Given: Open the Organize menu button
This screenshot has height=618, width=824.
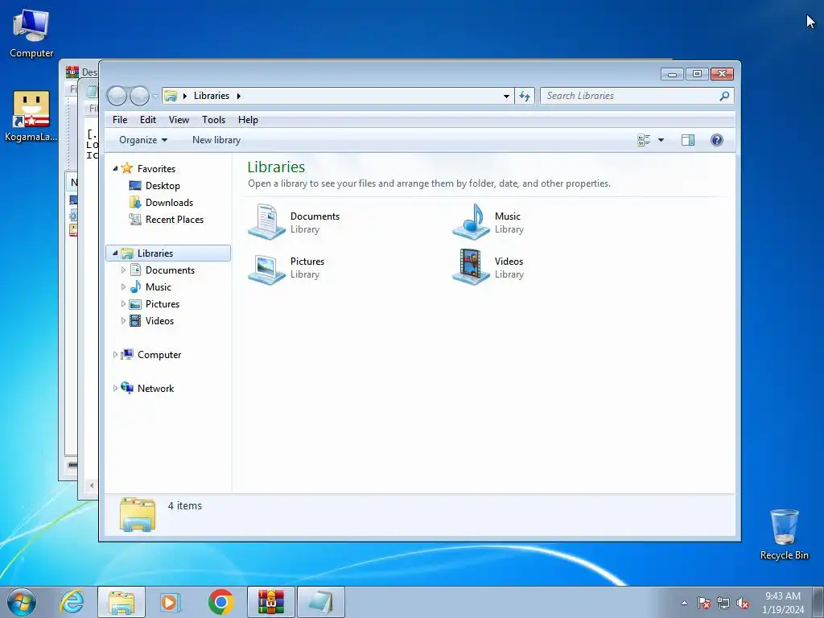Looking at the screenshot, I should click(143, 140).
